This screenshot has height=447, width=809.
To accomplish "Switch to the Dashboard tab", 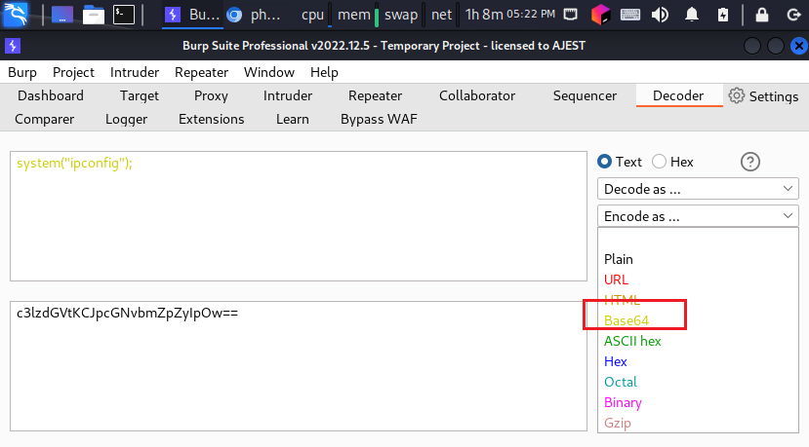I will [51, 95].
